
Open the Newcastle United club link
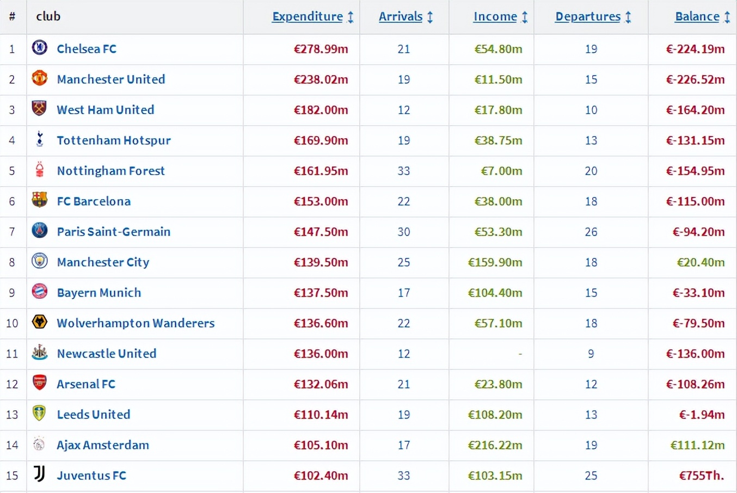point(107,354)
